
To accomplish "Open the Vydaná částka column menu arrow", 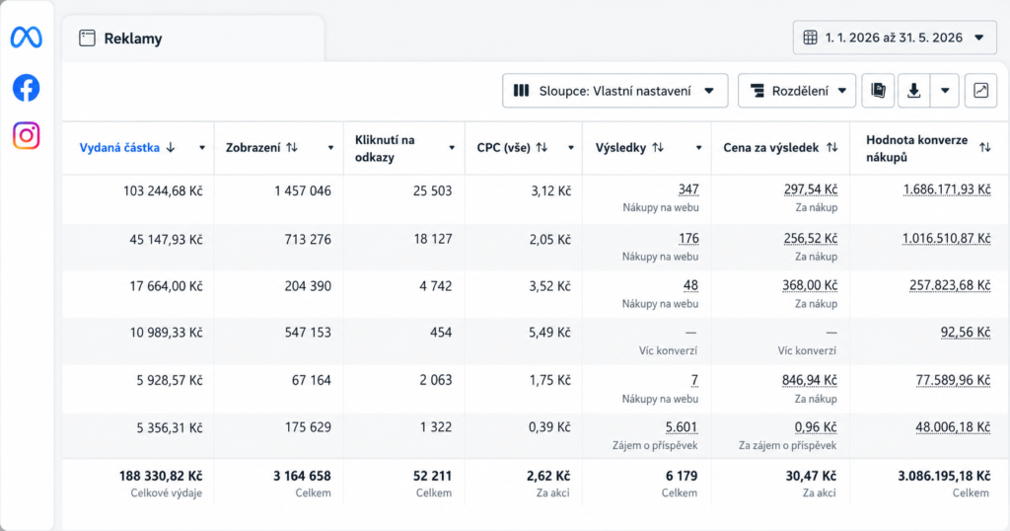I will [201, 148].
